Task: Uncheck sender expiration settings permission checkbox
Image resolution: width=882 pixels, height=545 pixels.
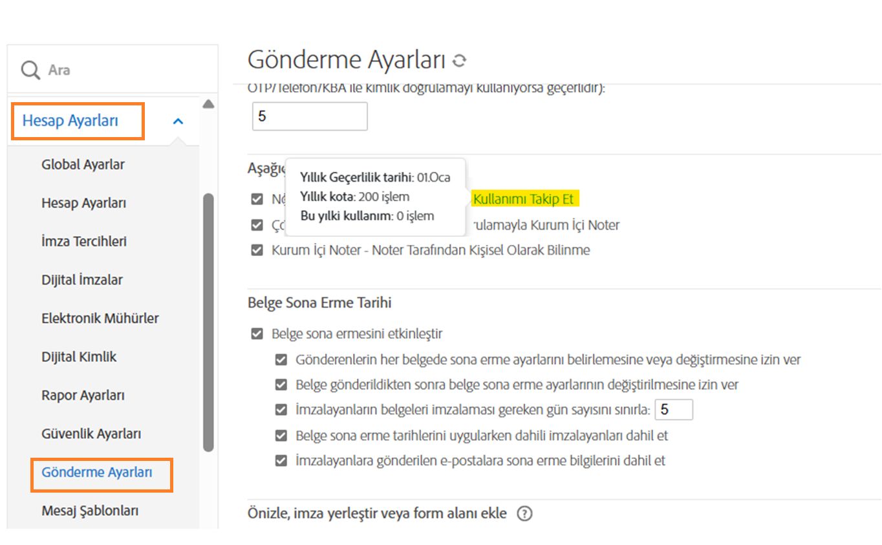Action: pos(281,359)
